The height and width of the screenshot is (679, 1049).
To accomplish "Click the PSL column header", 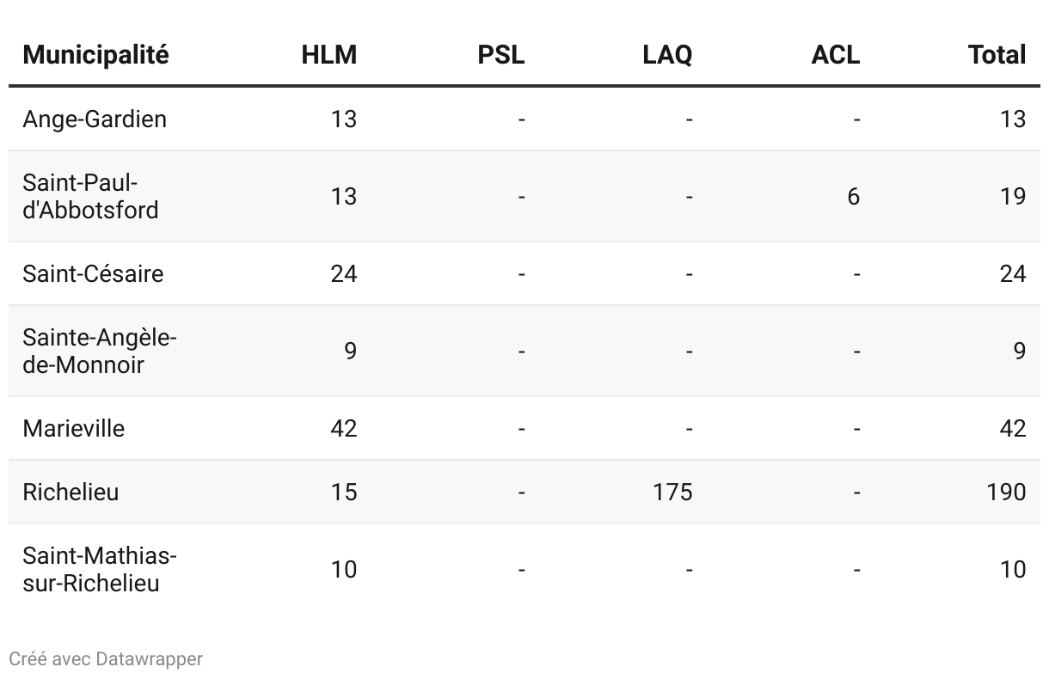I will [500, 55].
